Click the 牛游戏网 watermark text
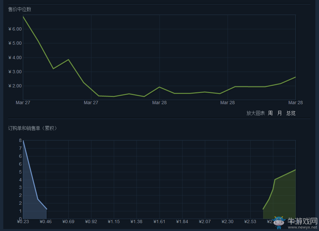319x231 pixels. point(302,221)
